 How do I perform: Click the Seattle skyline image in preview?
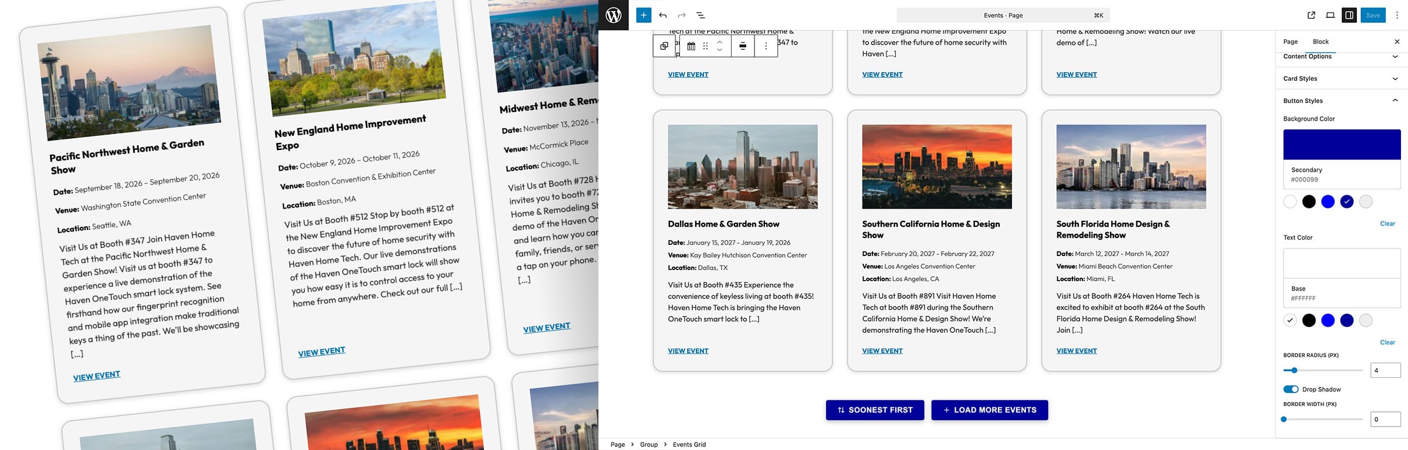(x=129, y=83)
